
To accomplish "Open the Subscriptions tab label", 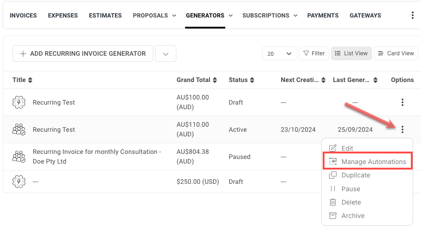I will (266, 16).
